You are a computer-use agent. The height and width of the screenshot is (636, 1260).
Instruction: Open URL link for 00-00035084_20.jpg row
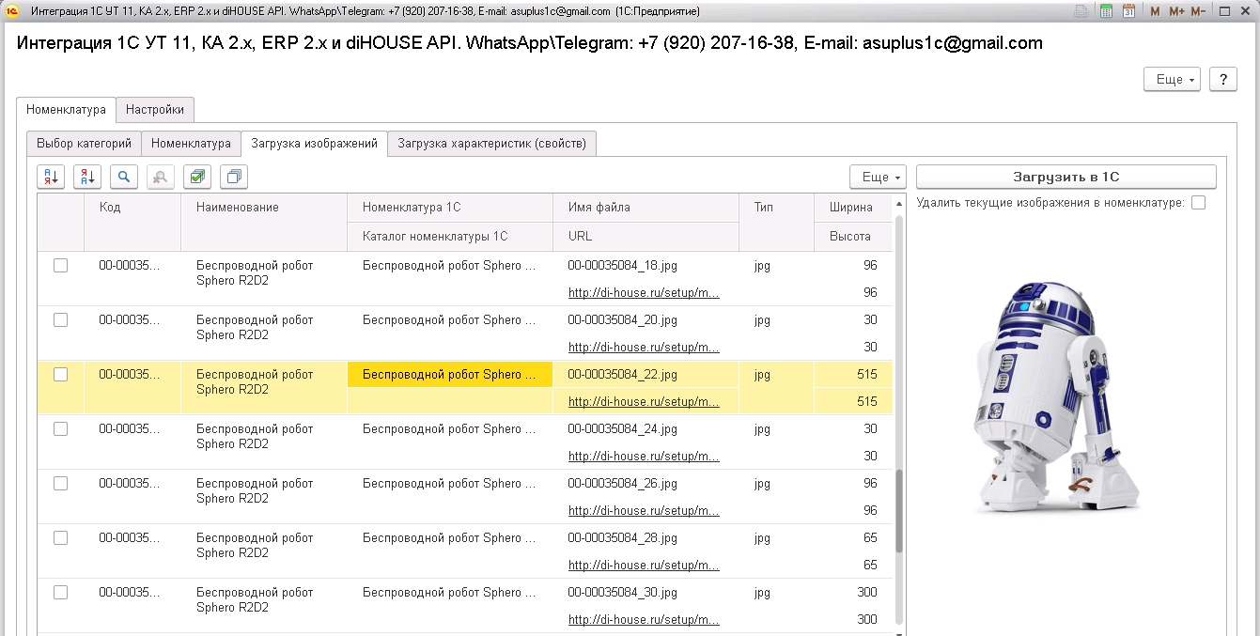pos(644,348)
